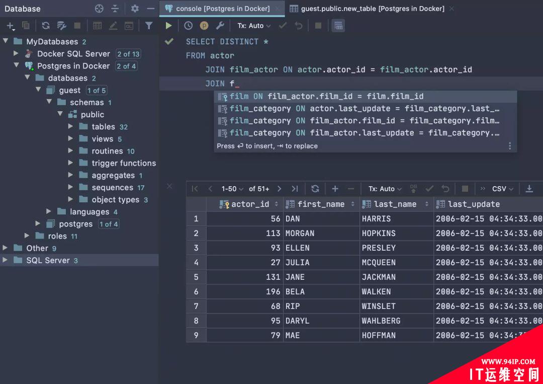Click in the 'JOIN f' editor line
543x384 pixels.
pos(351,84)
